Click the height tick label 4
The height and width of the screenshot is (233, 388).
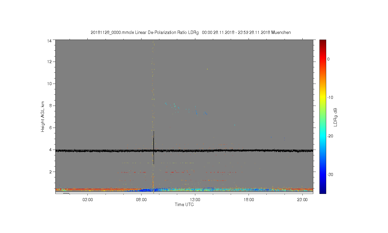click(x=50, y=150)
